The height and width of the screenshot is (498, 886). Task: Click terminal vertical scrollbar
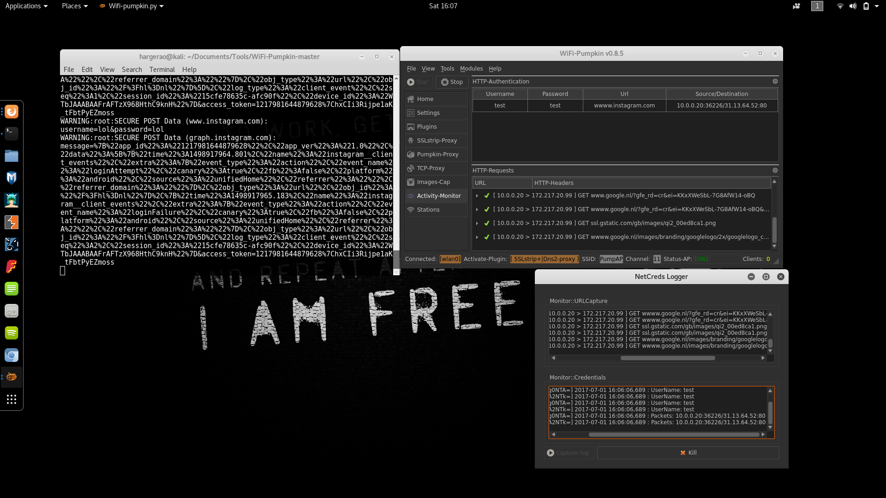coord(396,261)
